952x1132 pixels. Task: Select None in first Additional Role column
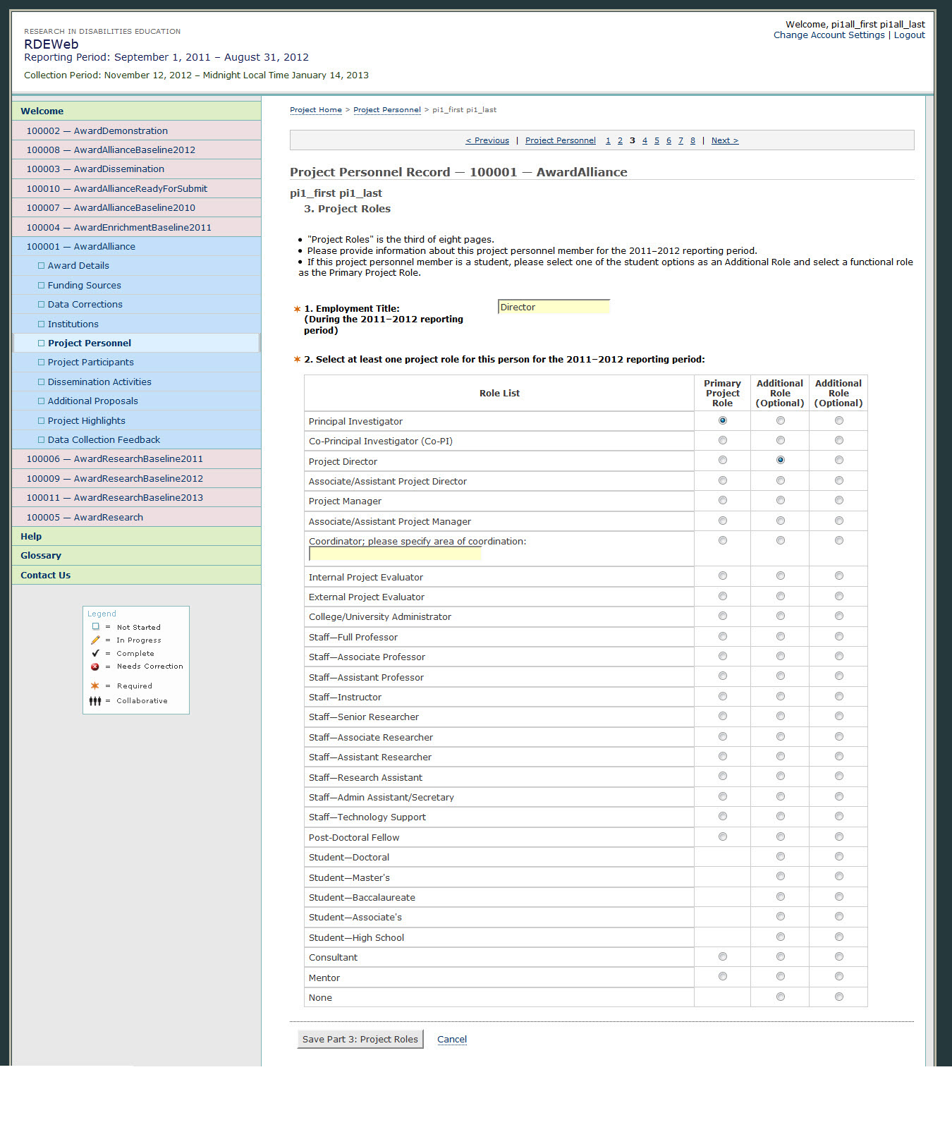(x=780, y=997)
